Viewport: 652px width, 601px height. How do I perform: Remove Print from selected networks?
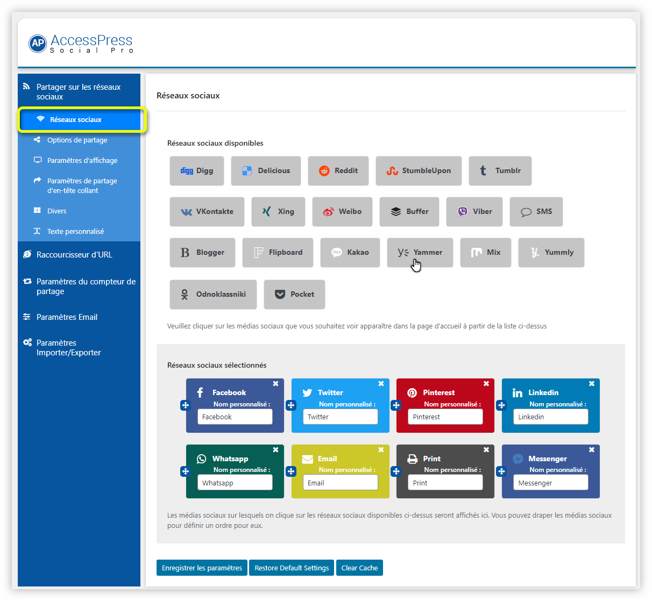point(486,450)
